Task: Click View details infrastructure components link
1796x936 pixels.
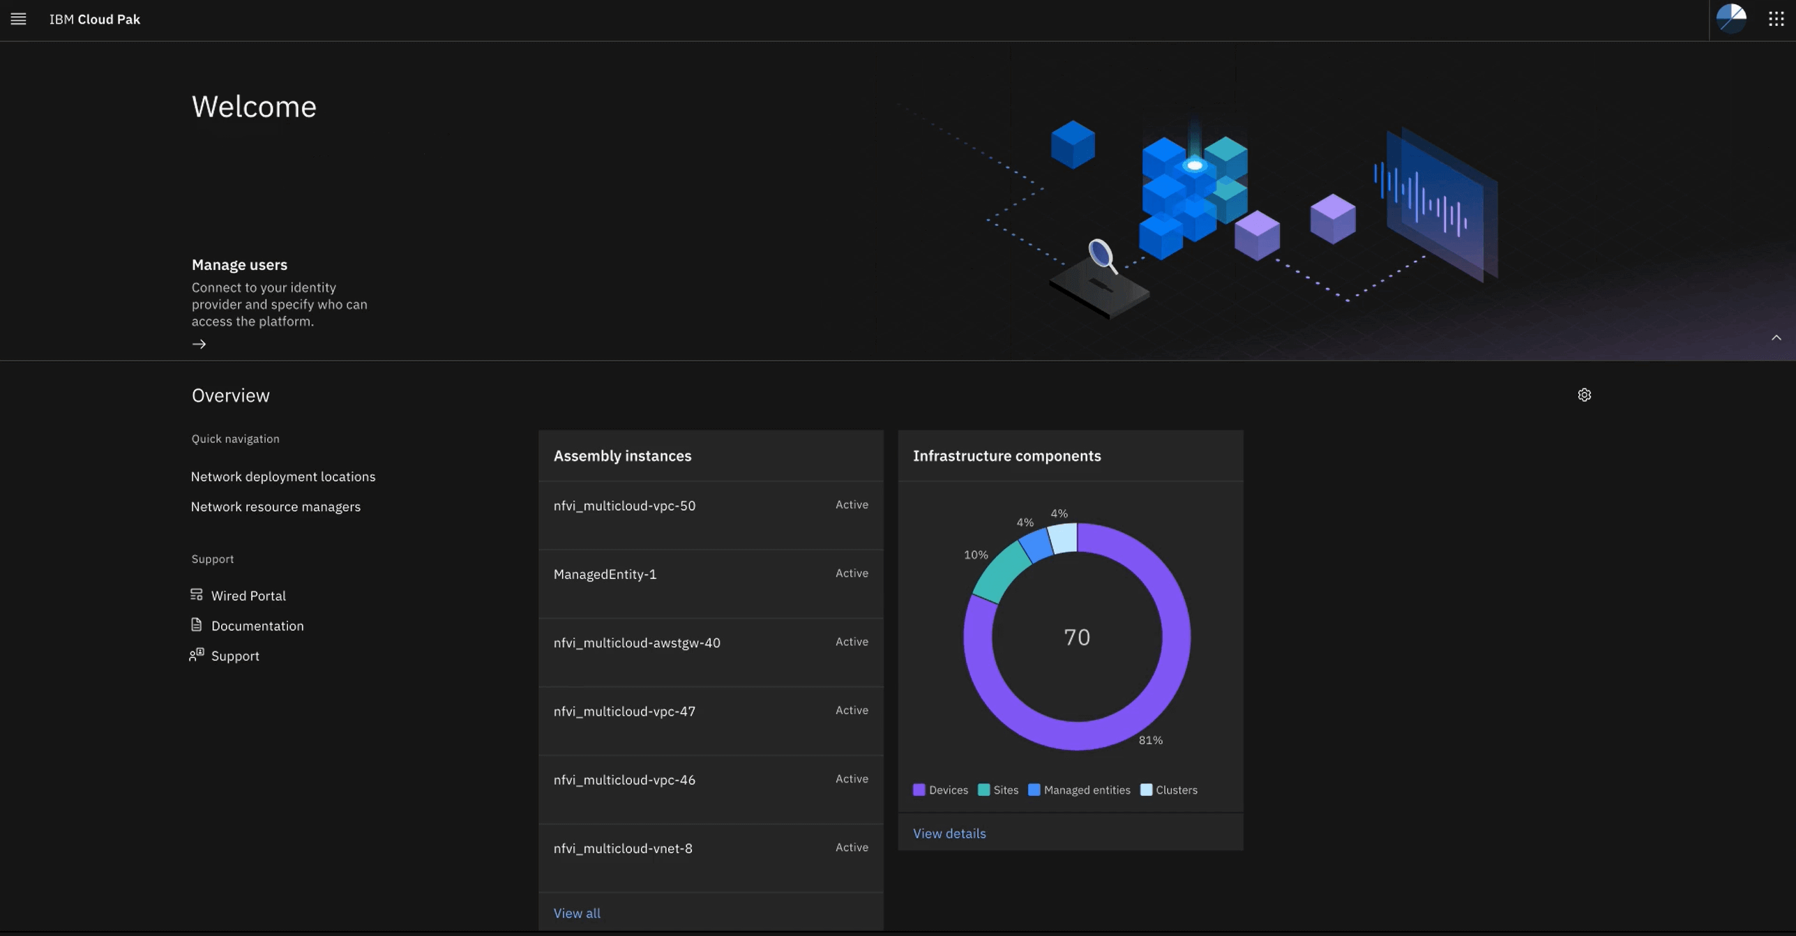Action: pos(948,833)
